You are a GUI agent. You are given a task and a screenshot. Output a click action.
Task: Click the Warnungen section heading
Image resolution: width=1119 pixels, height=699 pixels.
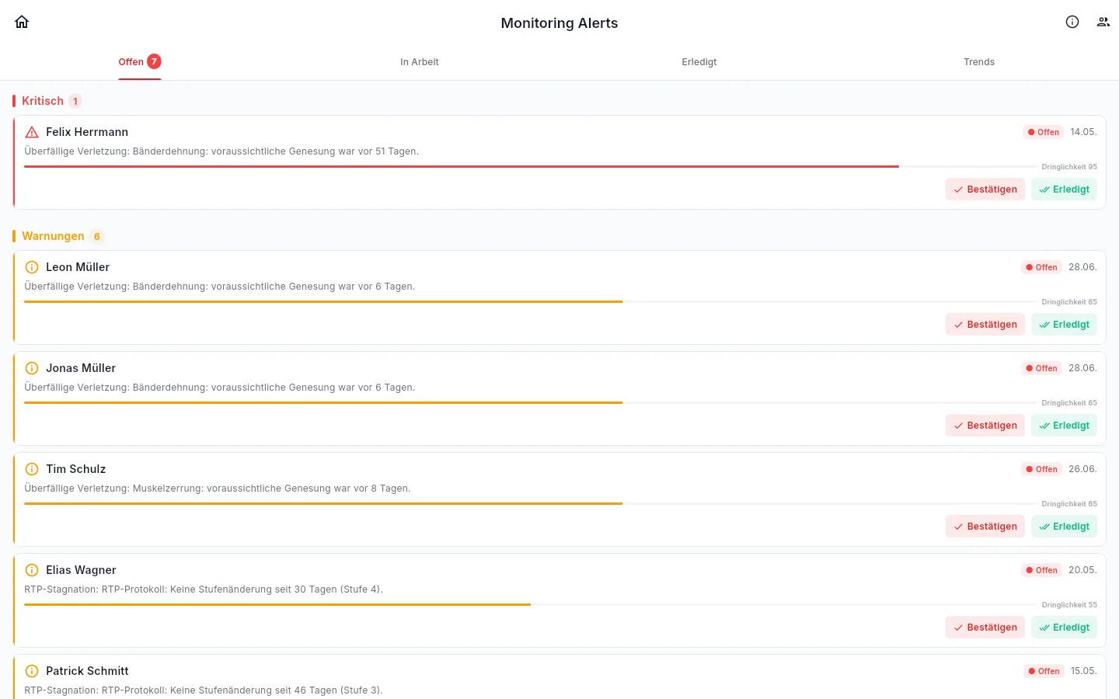click(x=53, y=236)
